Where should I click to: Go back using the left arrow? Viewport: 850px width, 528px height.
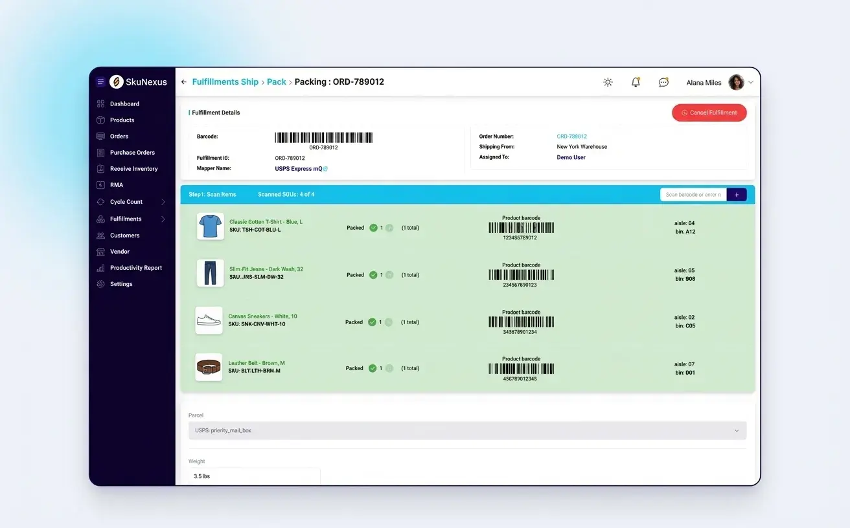tap(183, 82)
